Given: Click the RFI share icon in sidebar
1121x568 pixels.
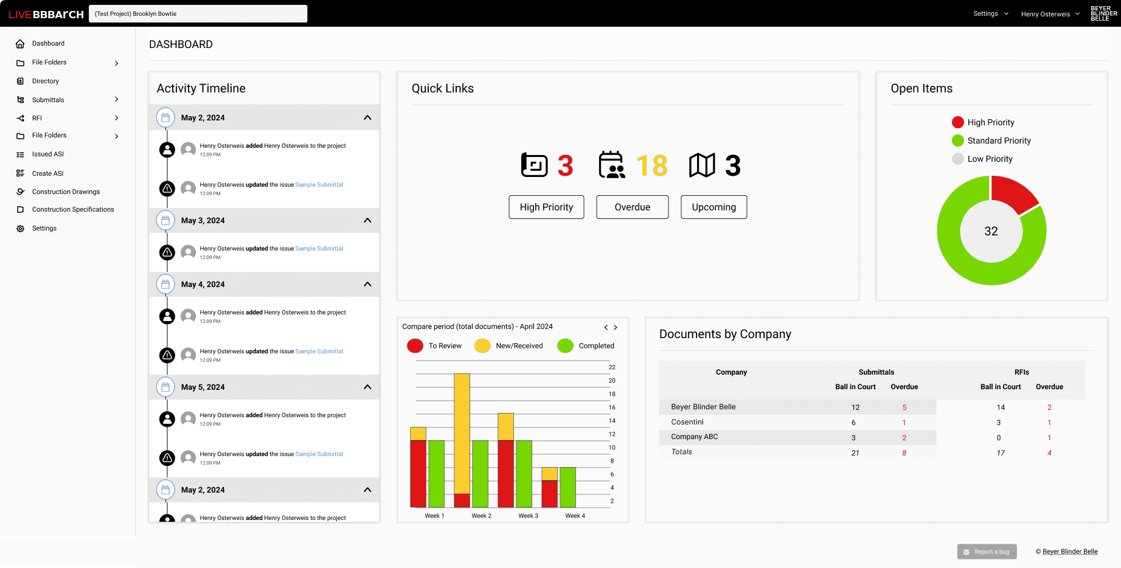Looking at the screenshot, I should (20, 119).
